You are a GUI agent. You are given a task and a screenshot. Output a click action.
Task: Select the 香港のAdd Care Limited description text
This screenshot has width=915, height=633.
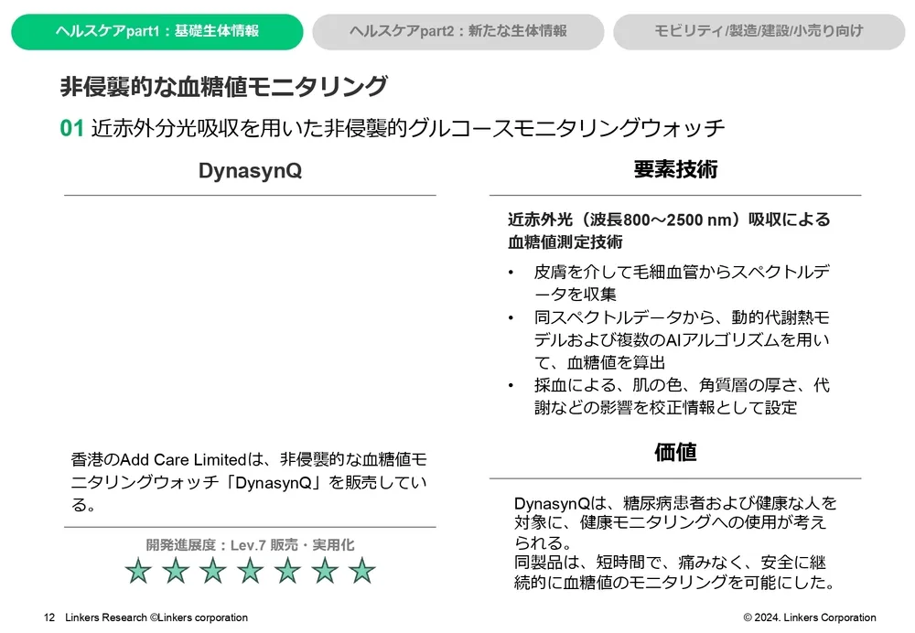pos(249,481)
